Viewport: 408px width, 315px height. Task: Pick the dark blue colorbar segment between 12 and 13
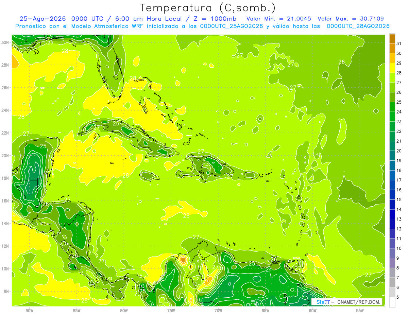(392, 224)
